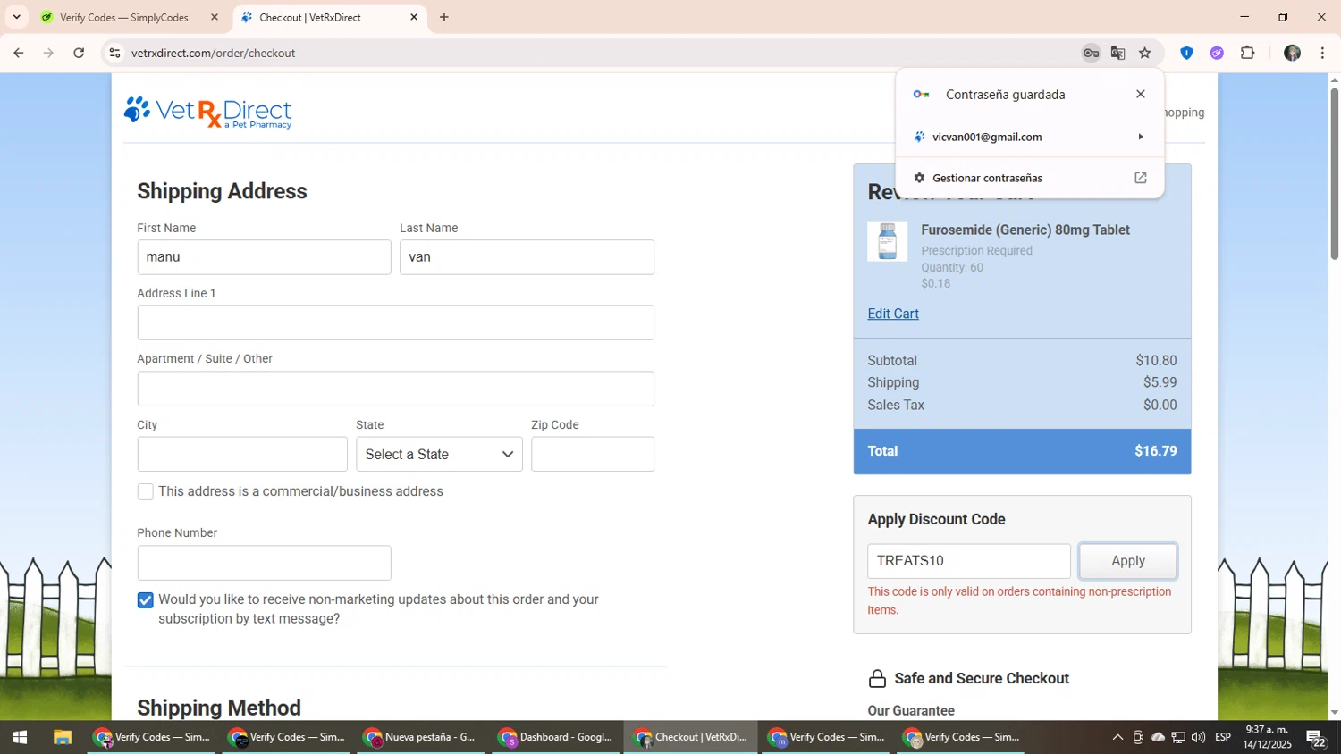This screenshot has width=1341, height=754.
Task: Click the Furosemide (Generic) 80mg Tablet title
Action: tap(1025, 230)
